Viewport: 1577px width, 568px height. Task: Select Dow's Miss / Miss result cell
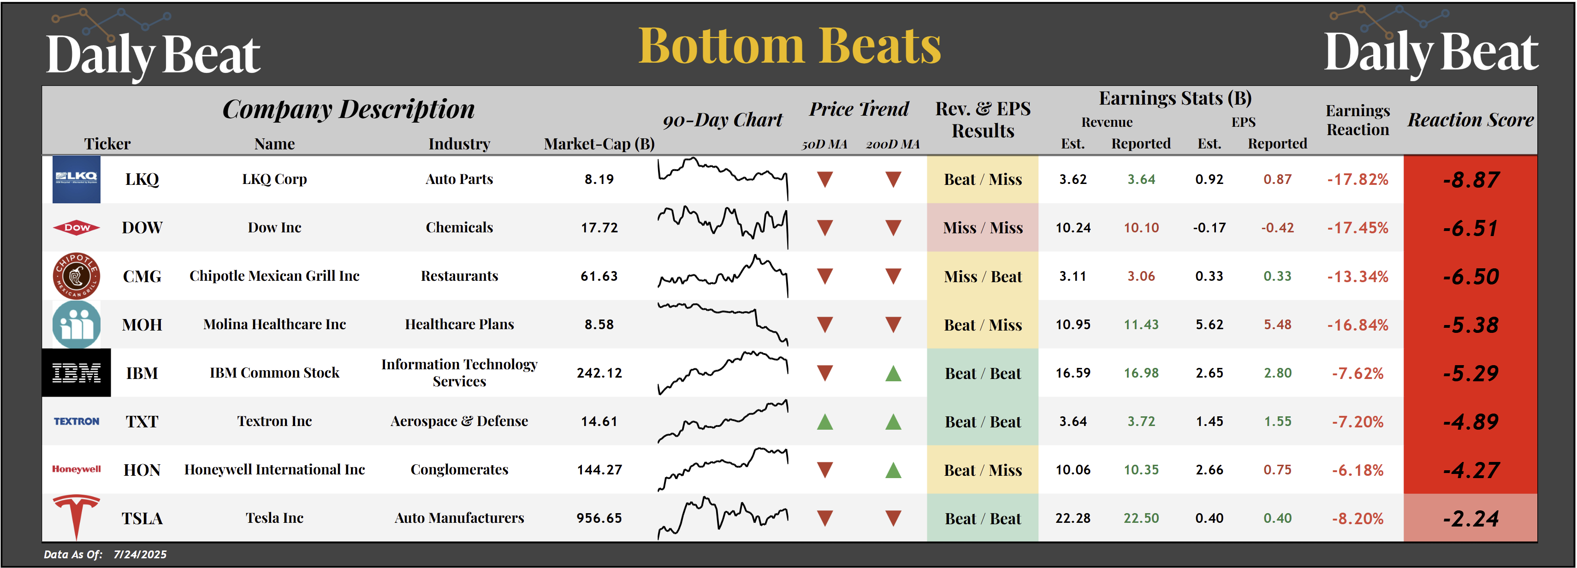[x=982, y=228]
